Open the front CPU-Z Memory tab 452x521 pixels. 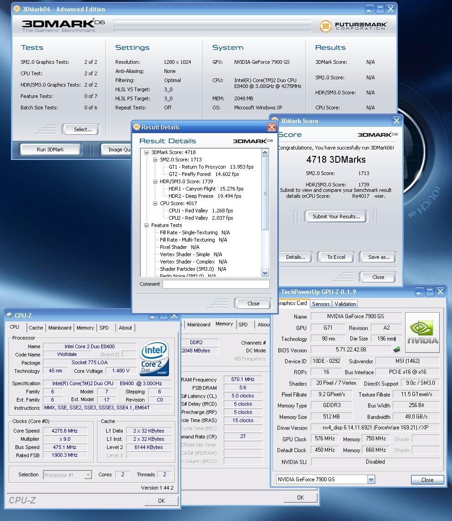85,328
